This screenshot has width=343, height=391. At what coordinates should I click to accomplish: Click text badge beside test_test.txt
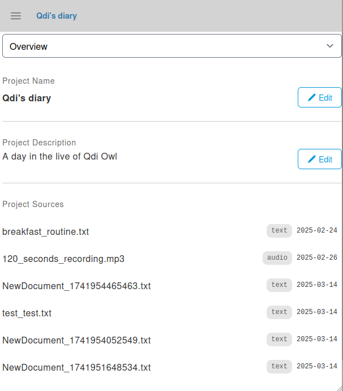pyautogui.click(x=279, y=312)
